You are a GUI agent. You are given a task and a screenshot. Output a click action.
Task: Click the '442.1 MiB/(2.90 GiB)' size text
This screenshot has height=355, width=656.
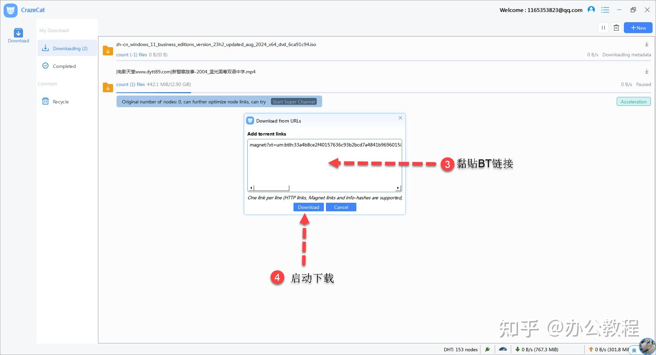[x=169, y=84]
